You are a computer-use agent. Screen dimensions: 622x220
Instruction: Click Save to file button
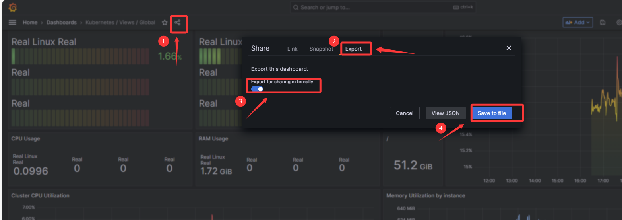coord(492,113)
